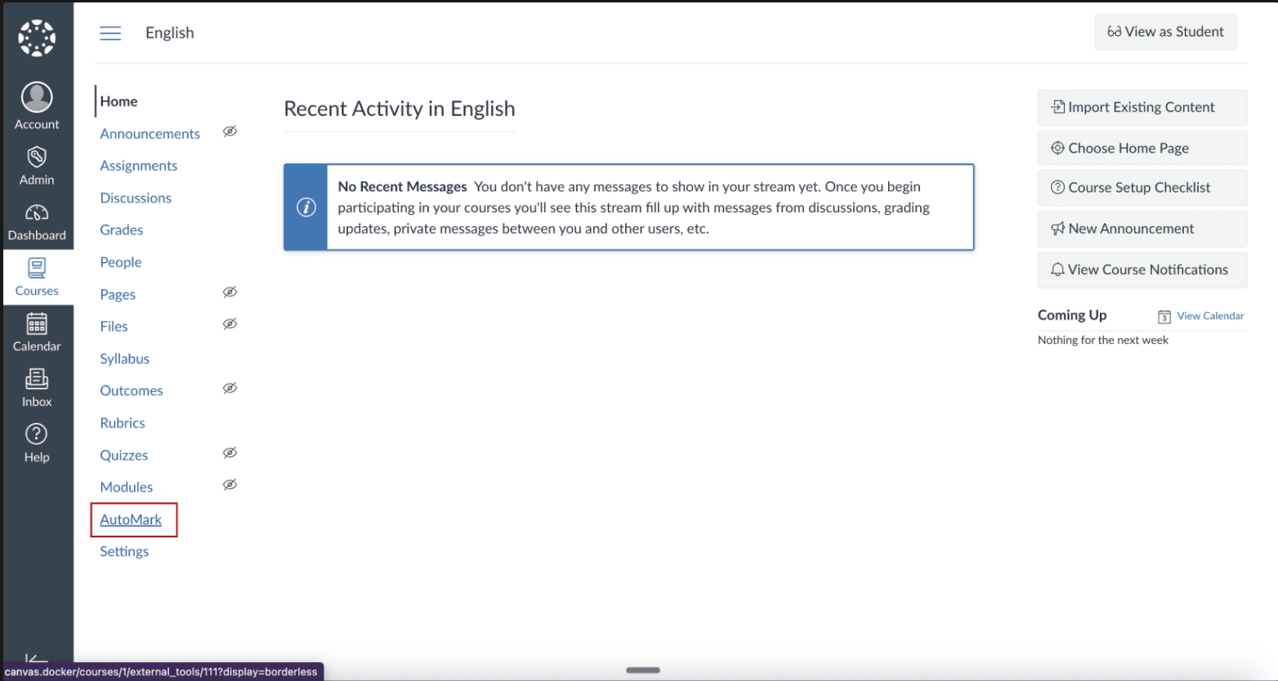Collapse the sidebar using bottom-left arrow

coord(37,660)
